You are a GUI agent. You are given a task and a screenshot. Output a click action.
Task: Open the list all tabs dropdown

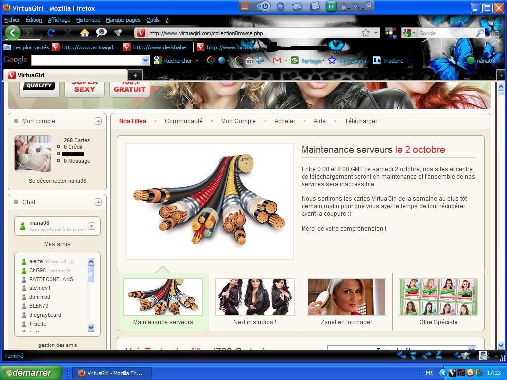[502, 75]
